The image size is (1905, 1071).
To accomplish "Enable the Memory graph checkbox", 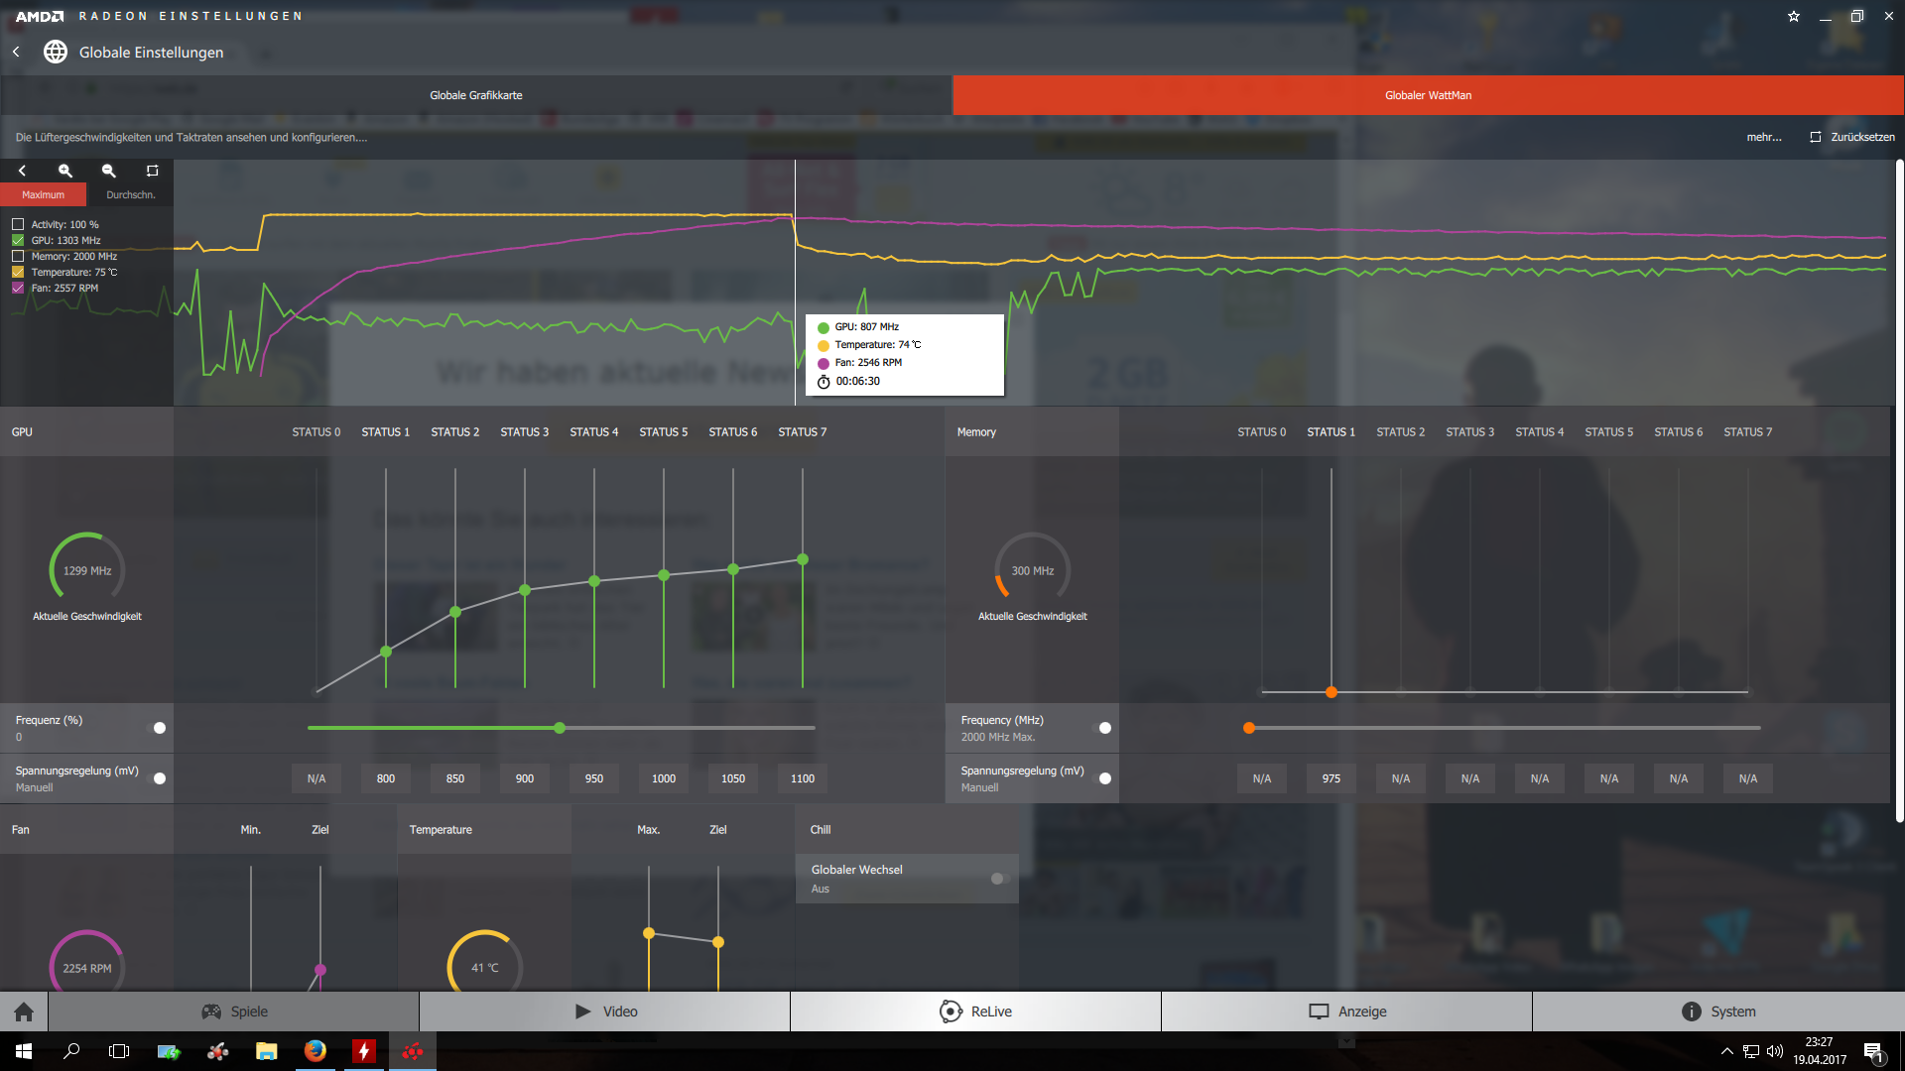I will click(x=18, y=257).
